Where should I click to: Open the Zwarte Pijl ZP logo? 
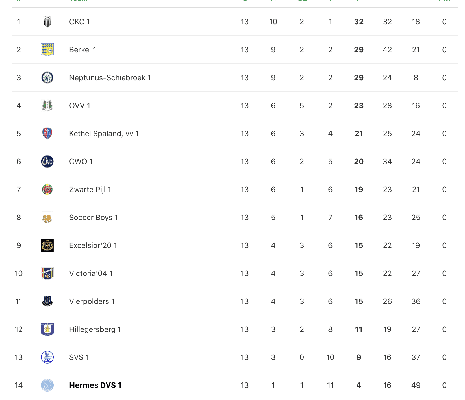(x=47, y=190)
